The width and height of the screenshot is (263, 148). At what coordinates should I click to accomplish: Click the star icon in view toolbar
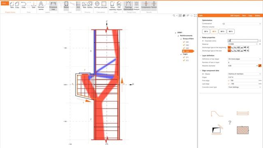point(191,16)
